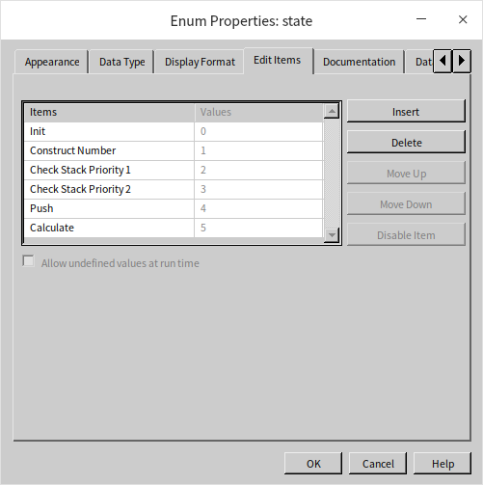Delete the selected enum item
This screenshot has height=485, width=483.
(406, 143)
